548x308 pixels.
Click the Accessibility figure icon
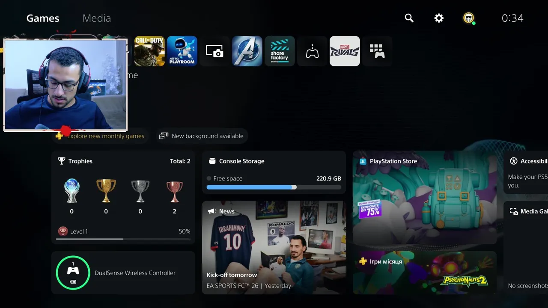point(514,161)
